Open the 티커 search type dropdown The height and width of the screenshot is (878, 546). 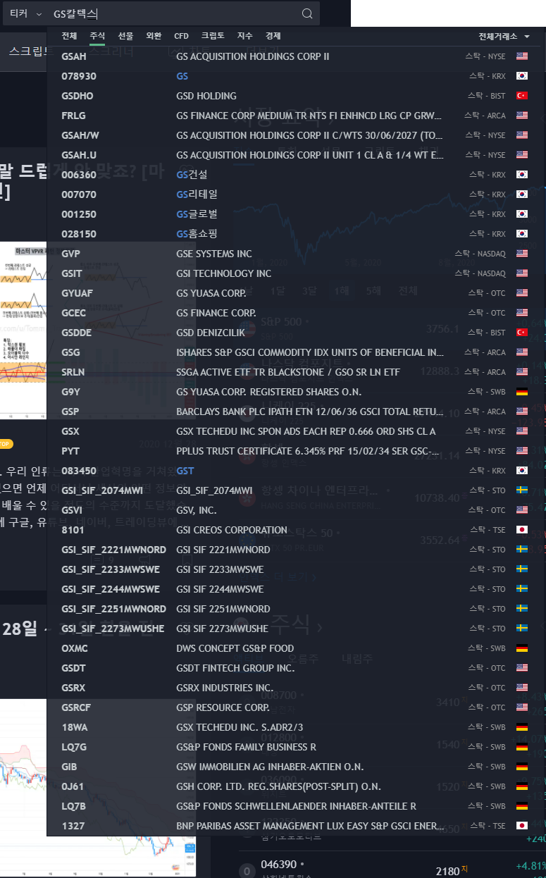point(26,14)
